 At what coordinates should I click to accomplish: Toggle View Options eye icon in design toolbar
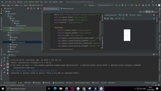click(105, 18)
